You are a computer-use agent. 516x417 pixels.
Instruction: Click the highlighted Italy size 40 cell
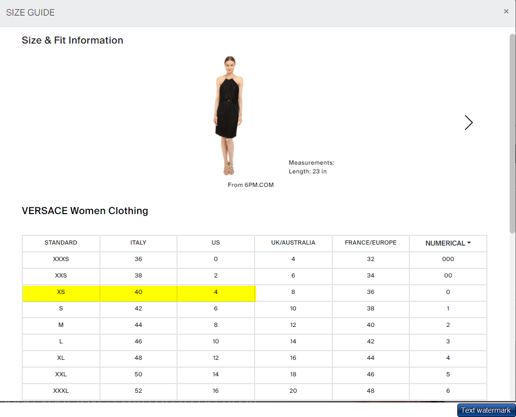(x=138, y=292)
